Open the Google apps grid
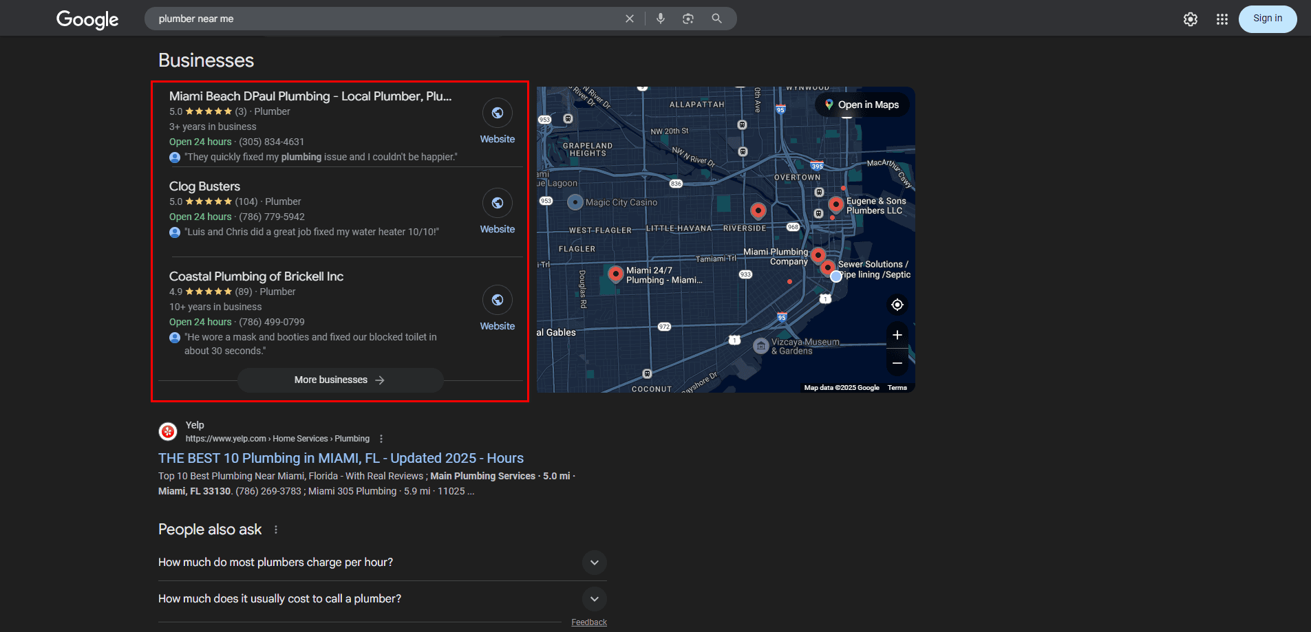Viewport: 1311px width, 632px height. [1222, 19]
